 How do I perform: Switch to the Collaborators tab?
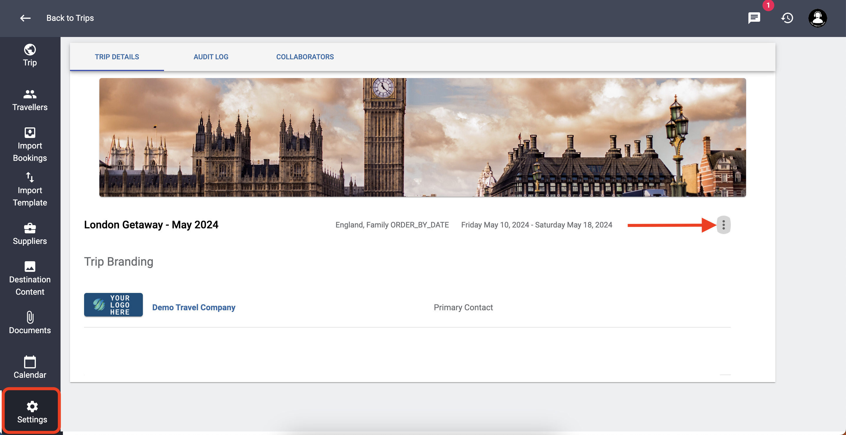tap(305, 57)
